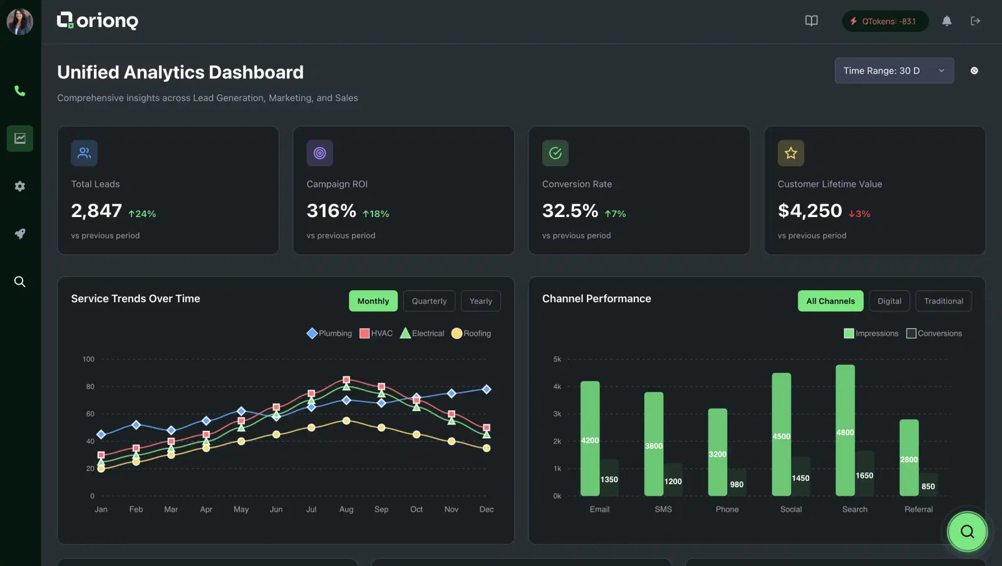Hide the Plumbing series in the legend

pyautogui.click(x=329, y=333)
